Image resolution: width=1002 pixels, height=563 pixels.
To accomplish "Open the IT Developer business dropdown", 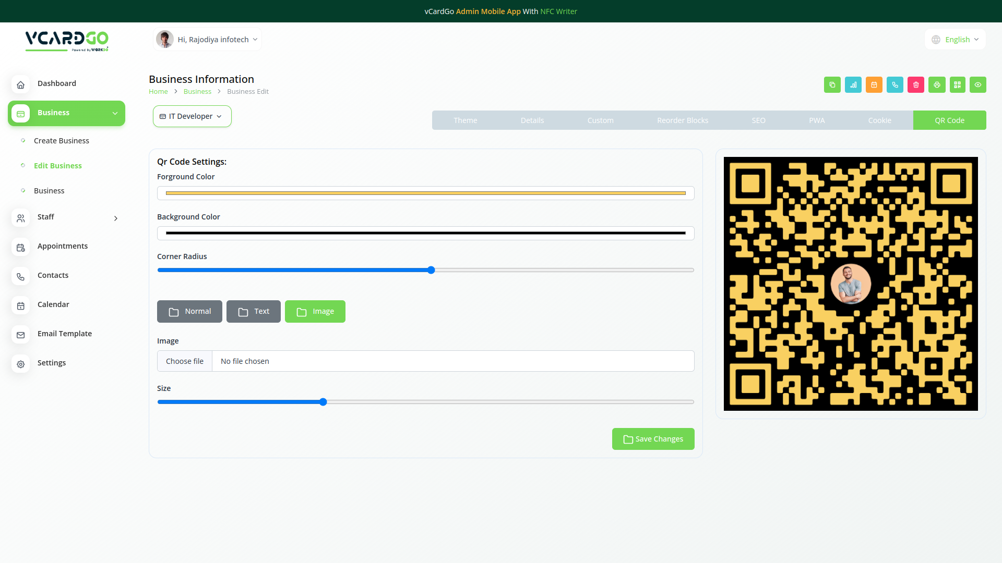I will pyautogui.click(x=192, y=116).
